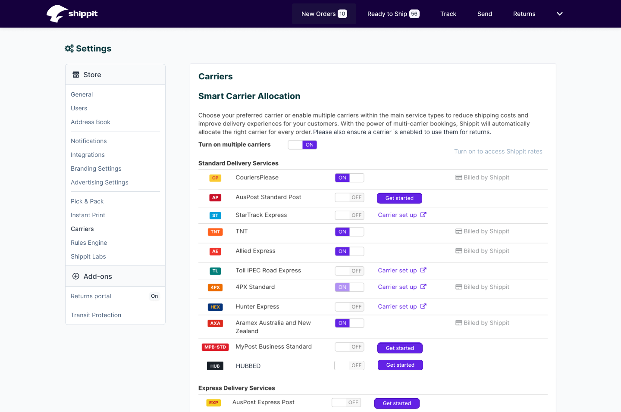The width and height of the screenshot is (621, 412).
Task: Toggle Aramex Australia and New Zealand switch
Action: [x=349, y=323]
